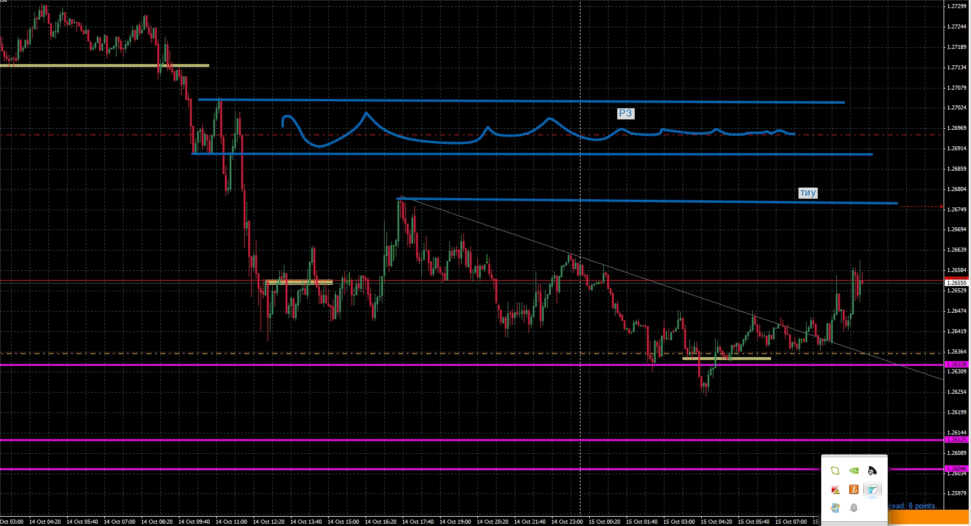Click the green outlined tray icon
The image size is (971, 526).
click(835, 471)
